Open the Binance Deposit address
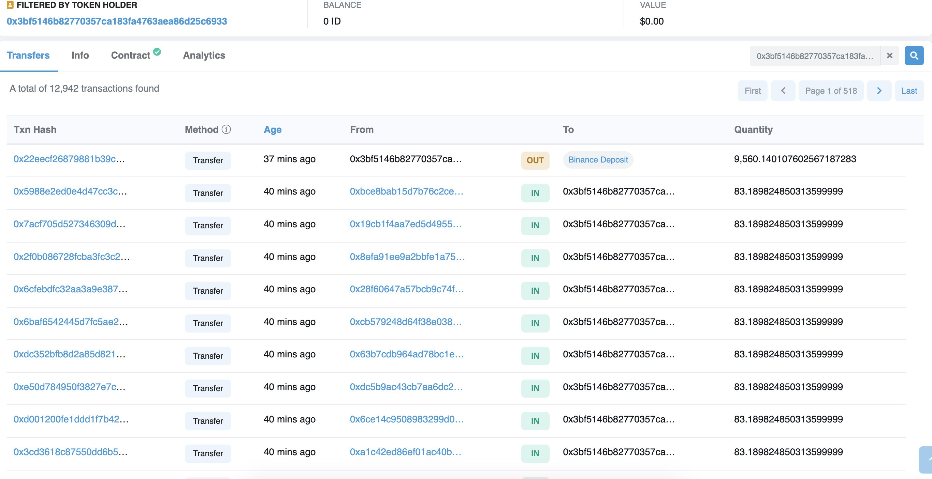 click(598, 160)
